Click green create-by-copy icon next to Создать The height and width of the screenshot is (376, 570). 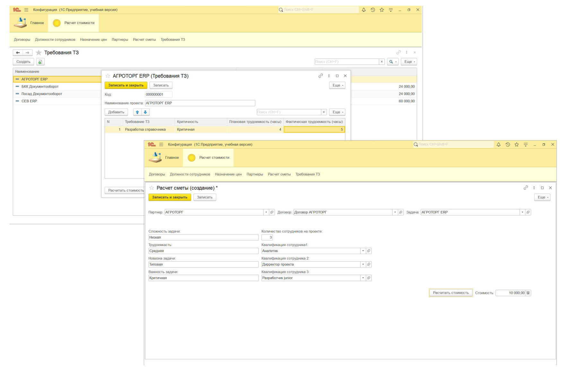click(40, 62)
